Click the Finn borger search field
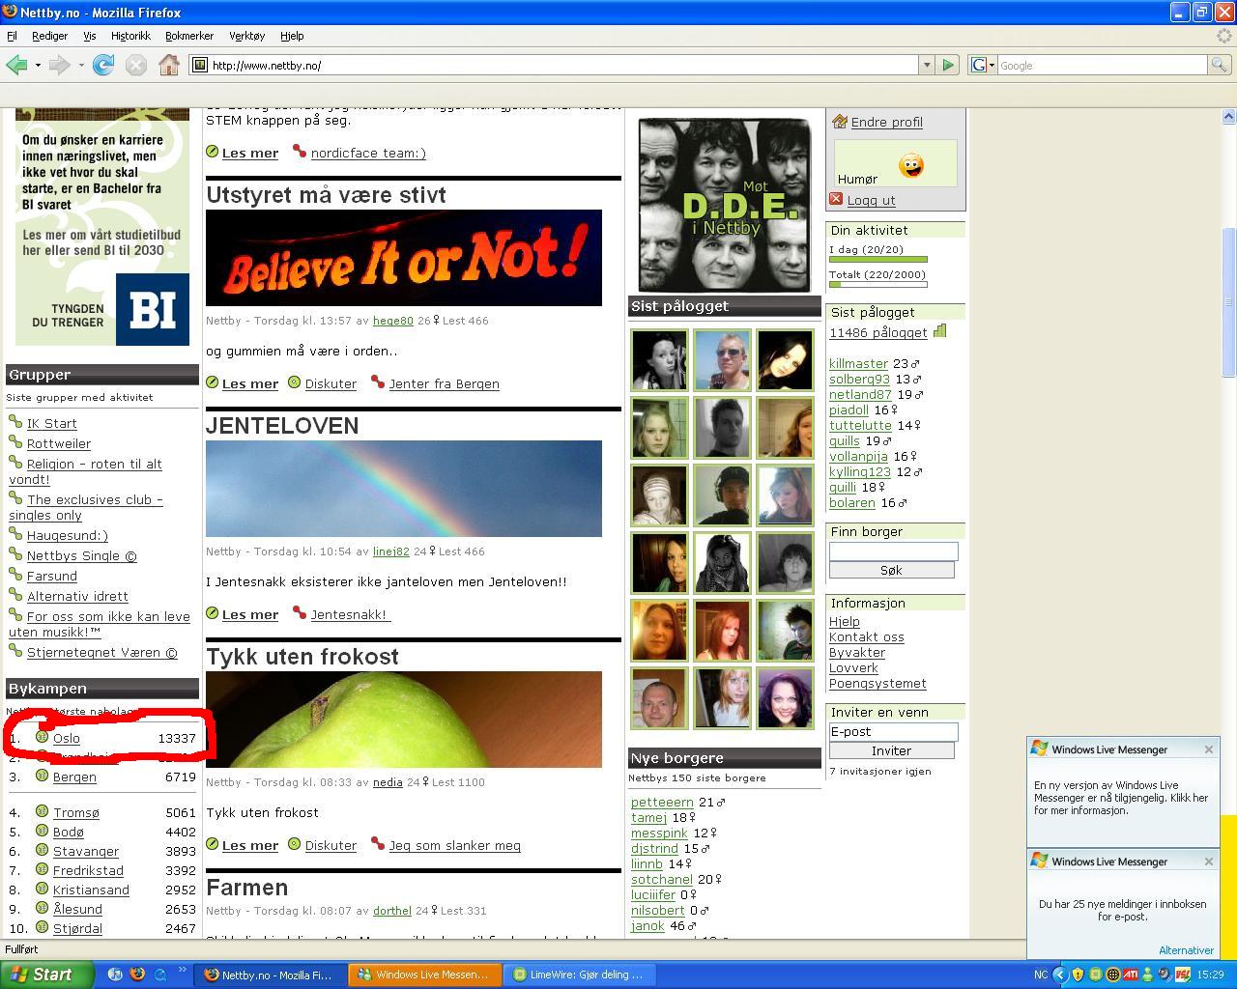Image resolution: width=1237 pixels, height=989 pixels. point(893,551)
